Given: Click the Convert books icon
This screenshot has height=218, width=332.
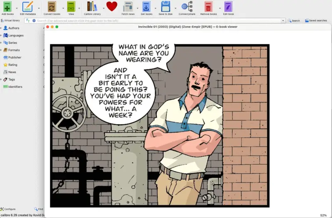Looking at the screenshot, I should [x=52, y=7].
